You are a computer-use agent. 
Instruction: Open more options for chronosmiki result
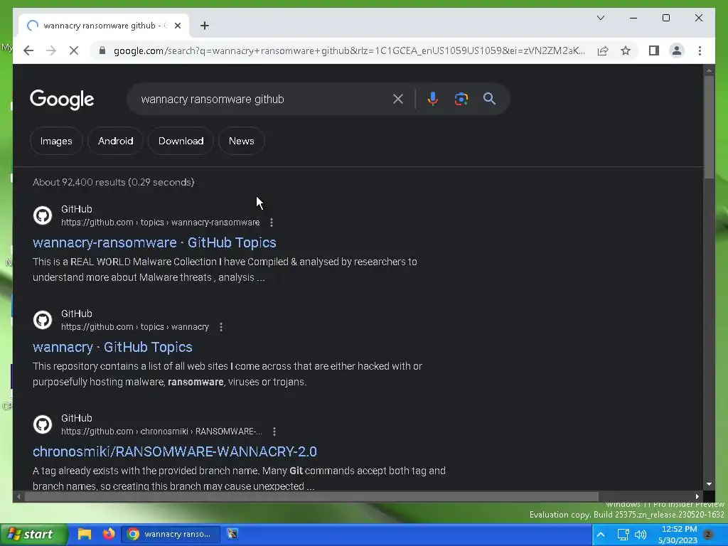pos(274,432)
